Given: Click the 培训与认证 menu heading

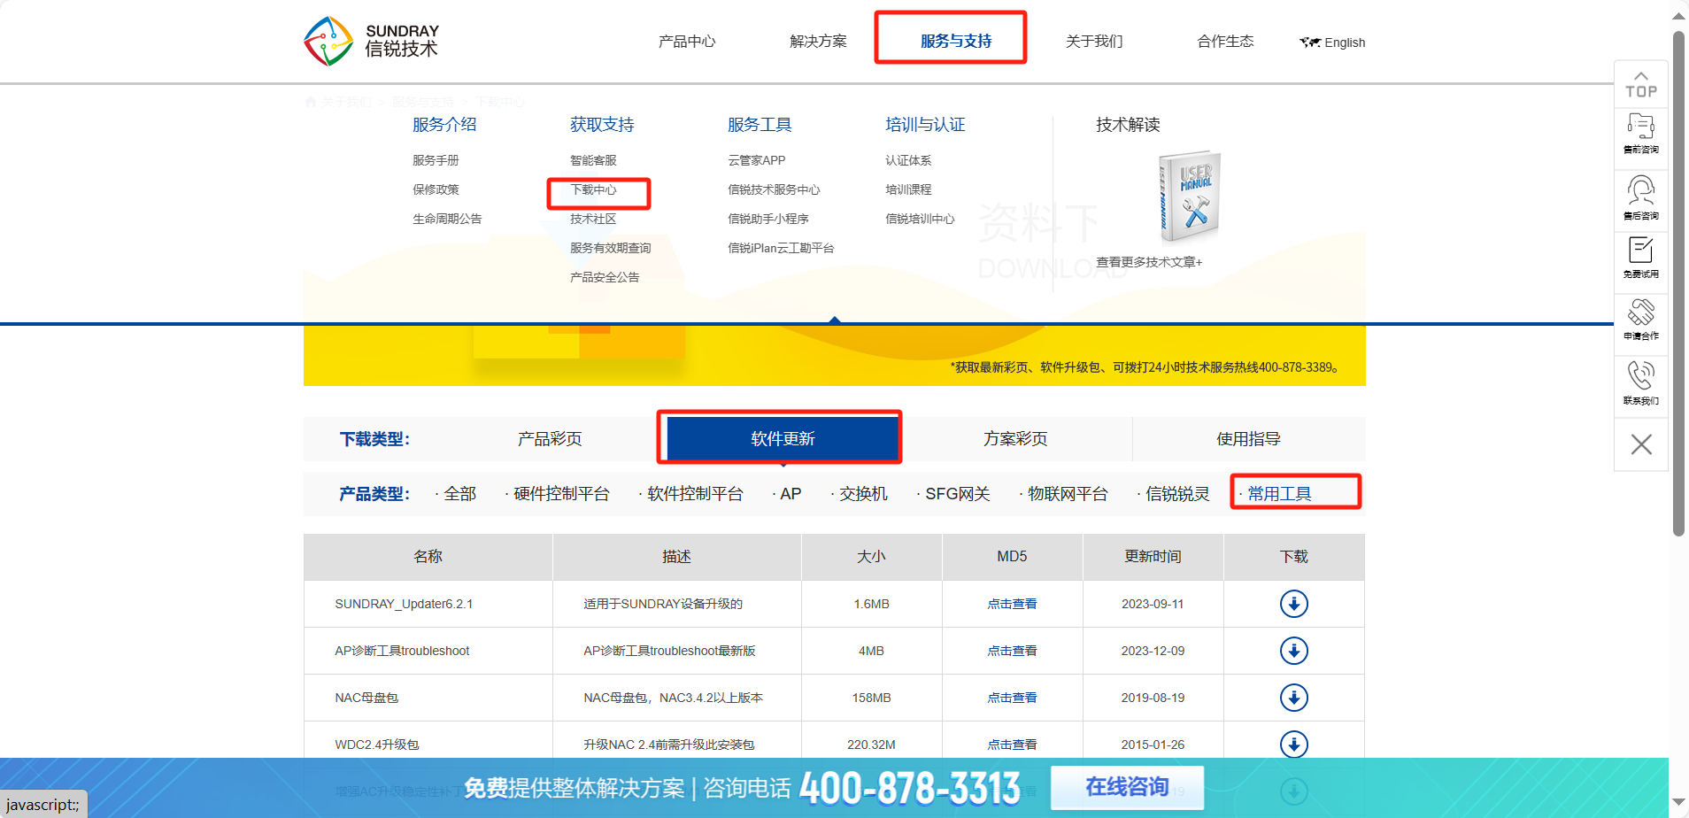Looking at the screenshot, I should 925,125.
